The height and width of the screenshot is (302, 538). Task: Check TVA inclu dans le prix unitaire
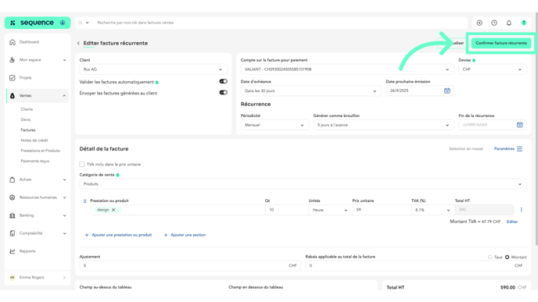point(82,165)
